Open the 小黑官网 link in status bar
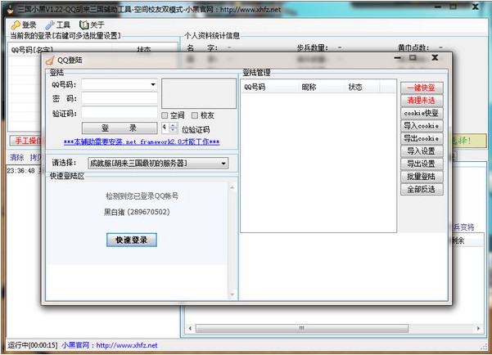The image size is (492, 355). [x=110, y=345]
